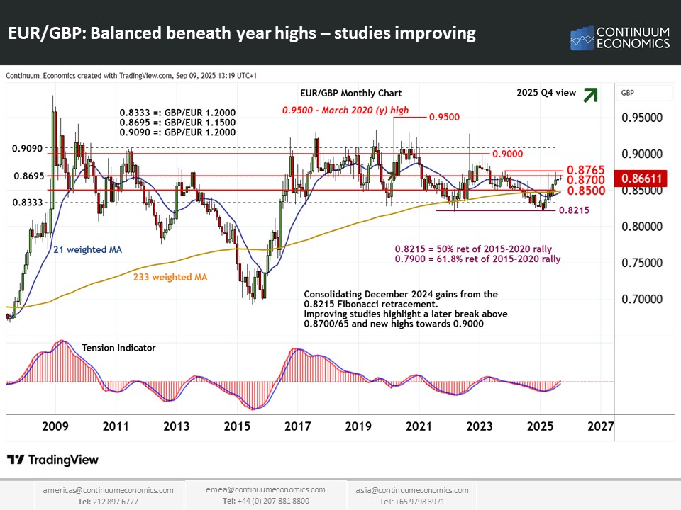
Task: Click the slide heading EUR/GBP: Balanced beneath year highs
Action: click(x=242, y=33)
